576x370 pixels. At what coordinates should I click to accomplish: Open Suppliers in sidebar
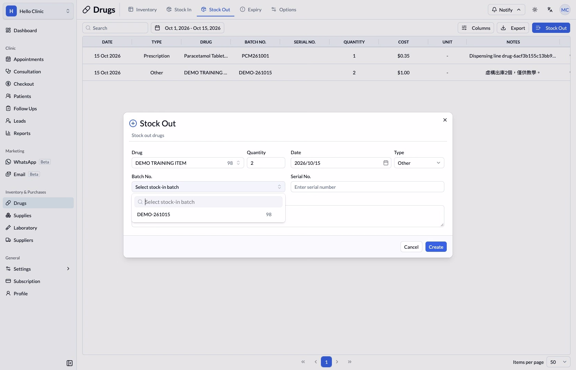click(38, 240)
